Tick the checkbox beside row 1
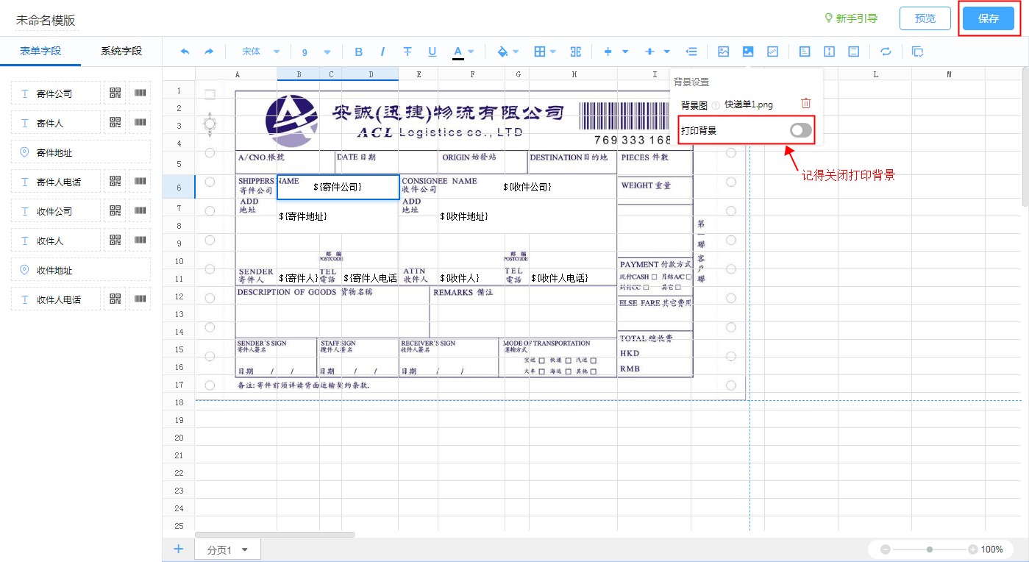1029x562 pixels. pyautogui.click(x=210, y=94)
